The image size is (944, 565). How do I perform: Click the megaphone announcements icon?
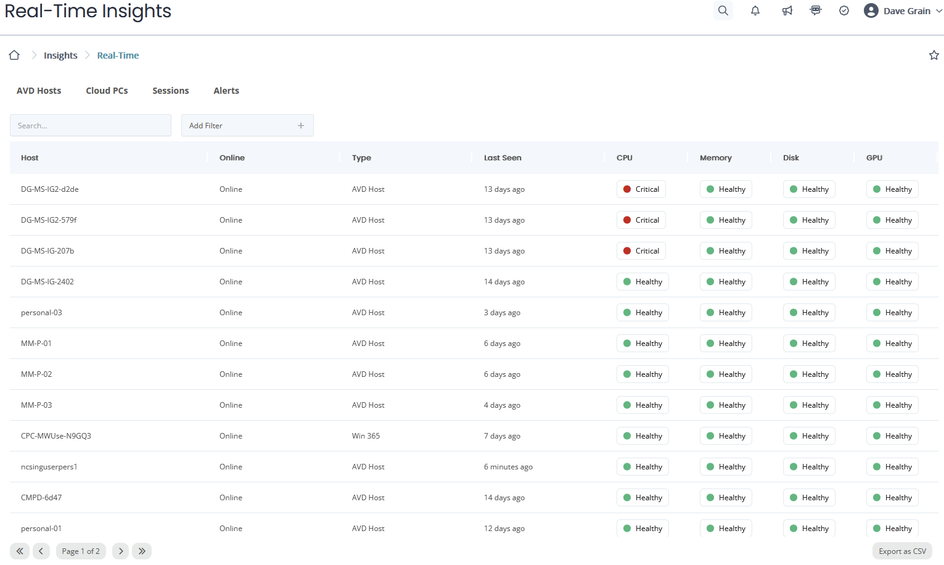[x=787, y=10]
